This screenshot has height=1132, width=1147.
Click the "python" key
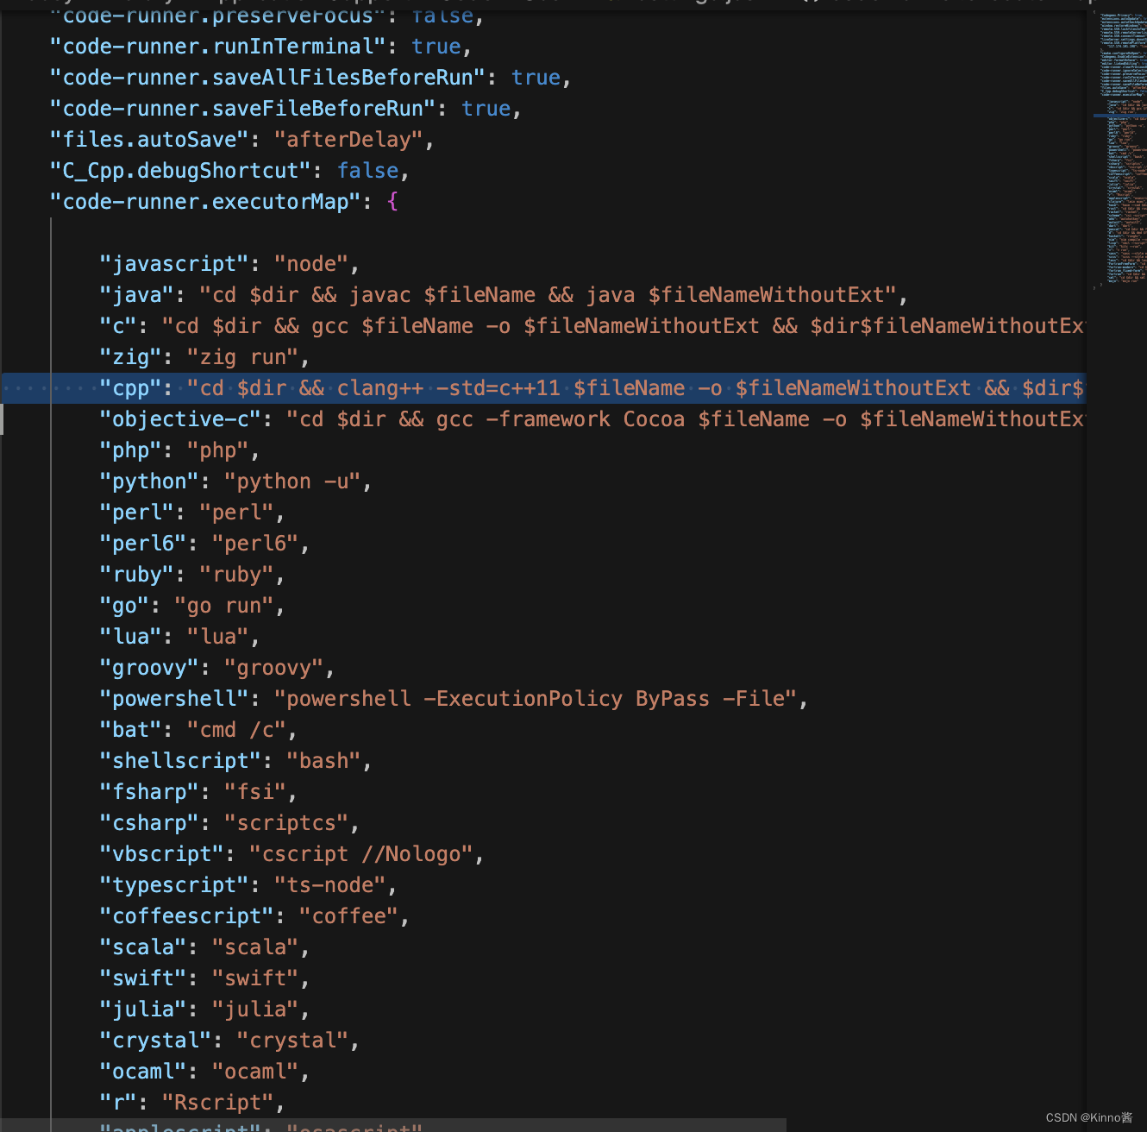(x=149, y=481)
